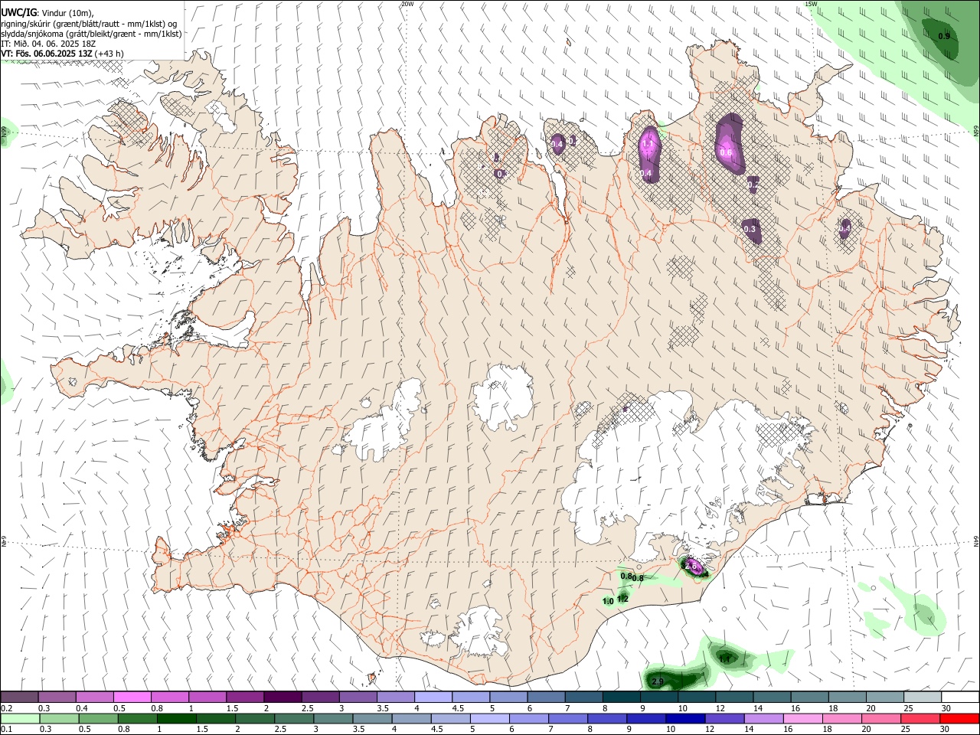This screenshot has height=735, width=980.
Task: Click the 'VT: Fös. 06.06.2025 13Z (+43 h)' line
Action: pyautogui.click(x=63, y=54)
